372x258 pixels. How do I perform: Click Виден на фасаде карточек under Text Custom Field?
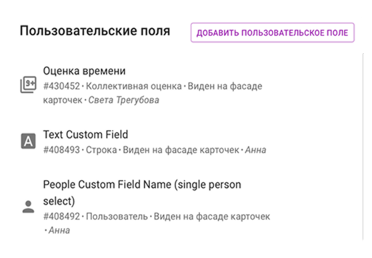[x=181, y=150]
